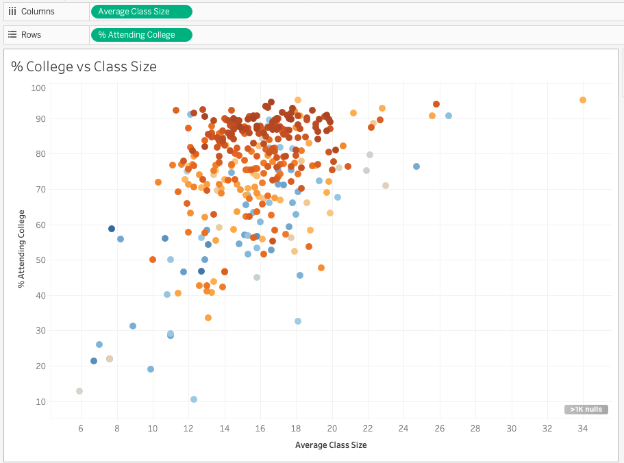The image size is (624, 463).
Task: Select the orange mark at class size 34
Action: pyautogui.click(x=583, y=100)
